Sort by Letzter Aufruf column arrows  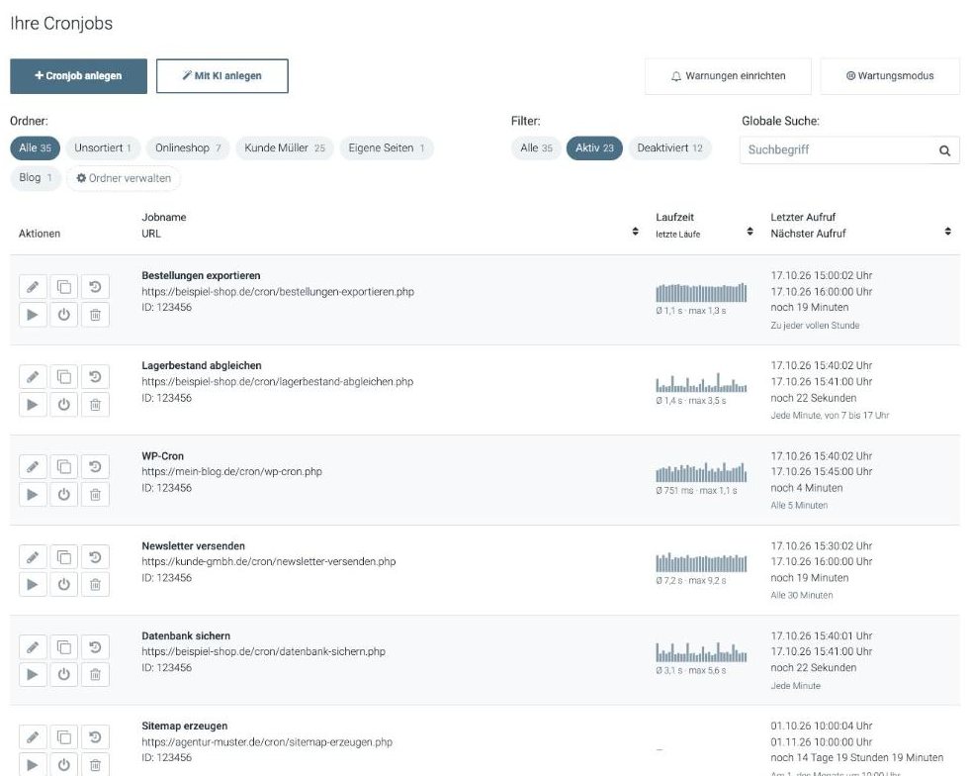947,232
